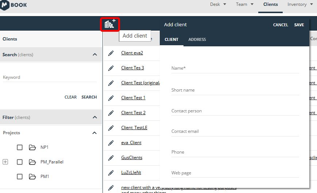Viewport: 317px width, 193px height.
Task: Collapse the Filter (clients) section
Action: tap(95, 117)
